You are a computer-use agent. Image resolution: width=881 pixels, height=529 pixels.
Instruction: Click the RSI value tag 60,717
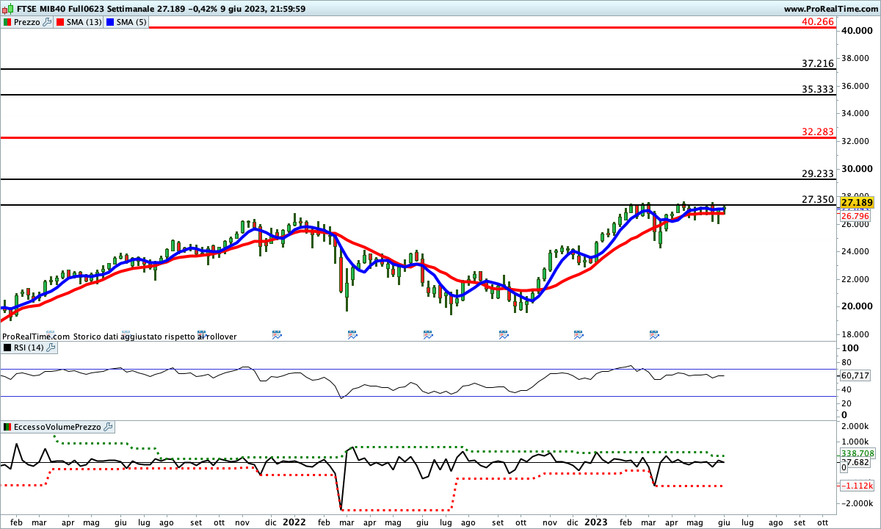tap(855, 375)
